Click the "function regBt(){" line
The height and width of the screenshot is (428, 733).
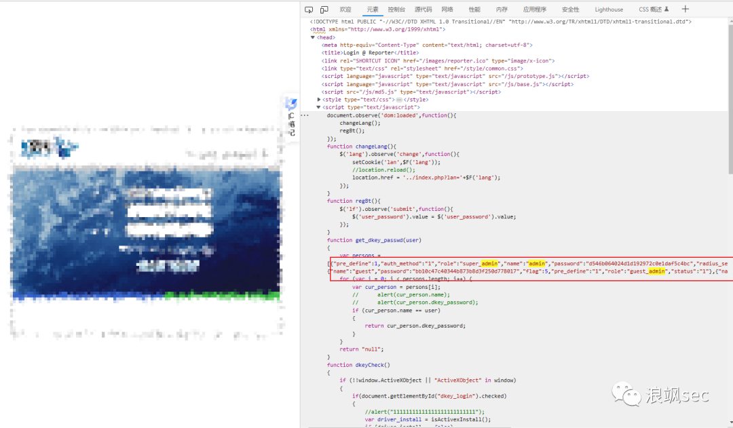pyautogui.click(x=354, y=201)
